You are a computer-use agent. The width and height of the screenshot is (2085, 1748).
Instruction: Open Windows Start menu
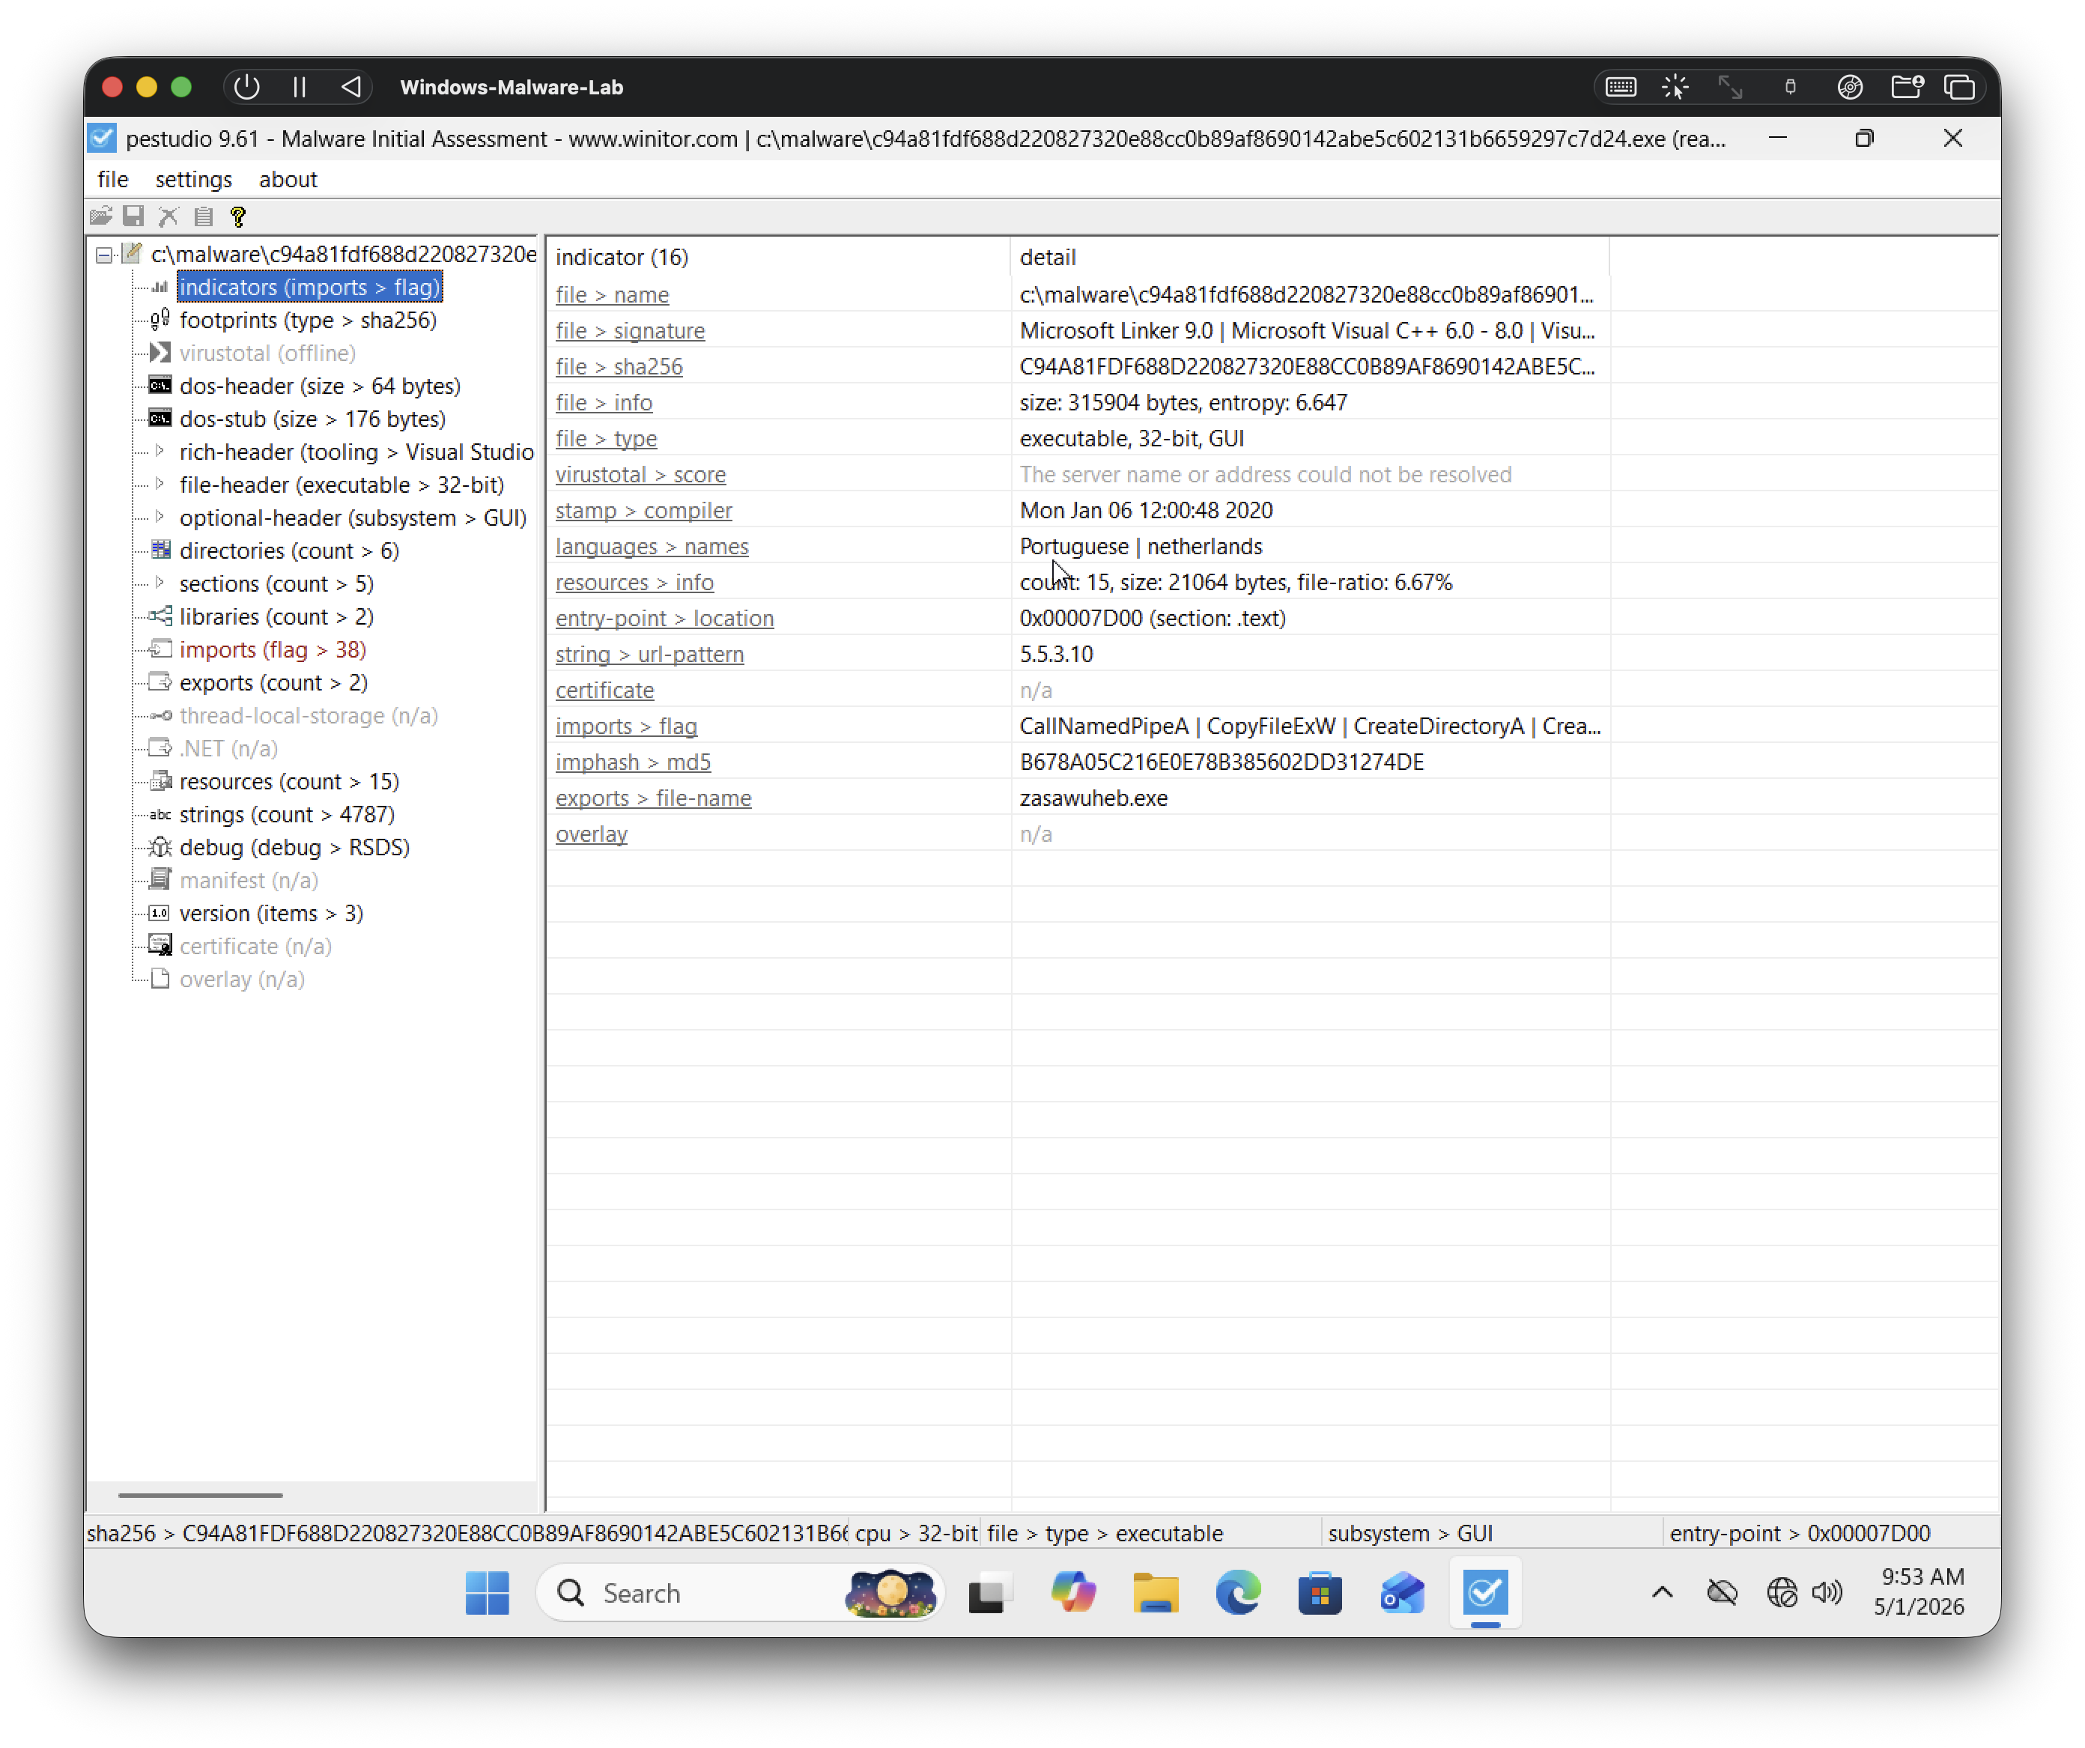pos(487,1593)
